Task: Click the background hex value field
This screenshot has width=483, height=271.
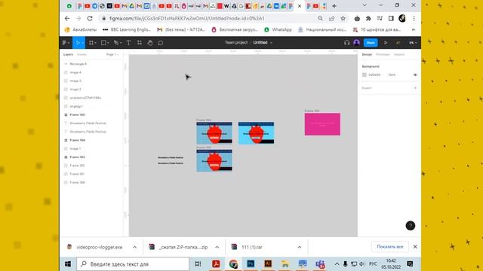Action: [374, 75]
